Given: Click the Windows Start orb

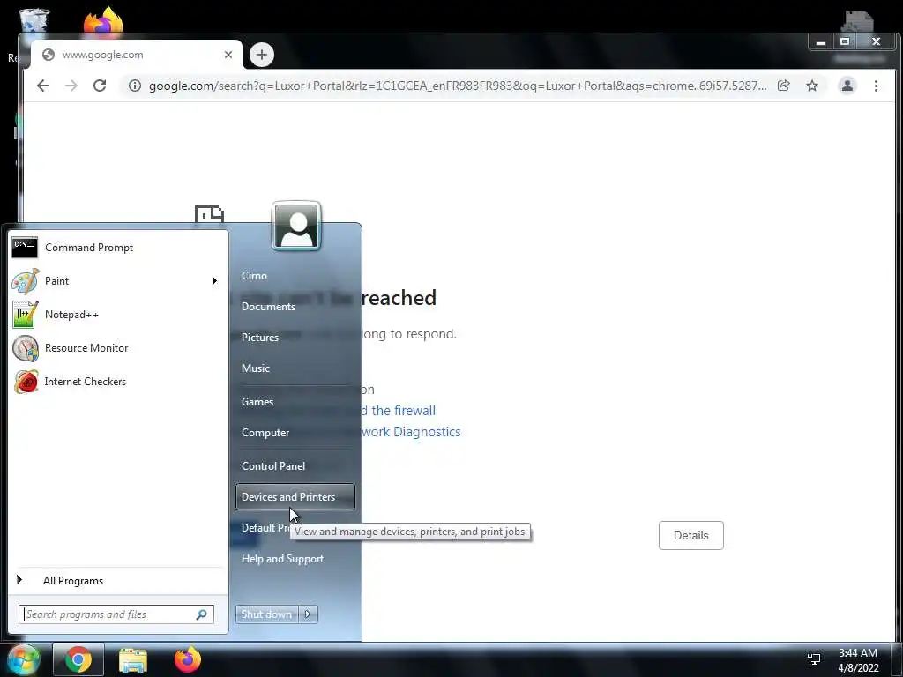Looking at the screenshot, I should pyautogui.click(x=23, y=659).
